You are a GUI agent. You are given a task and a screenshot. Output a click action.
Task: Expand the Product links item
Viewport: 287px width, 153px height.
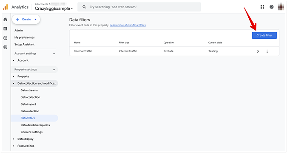click(14, 146)
